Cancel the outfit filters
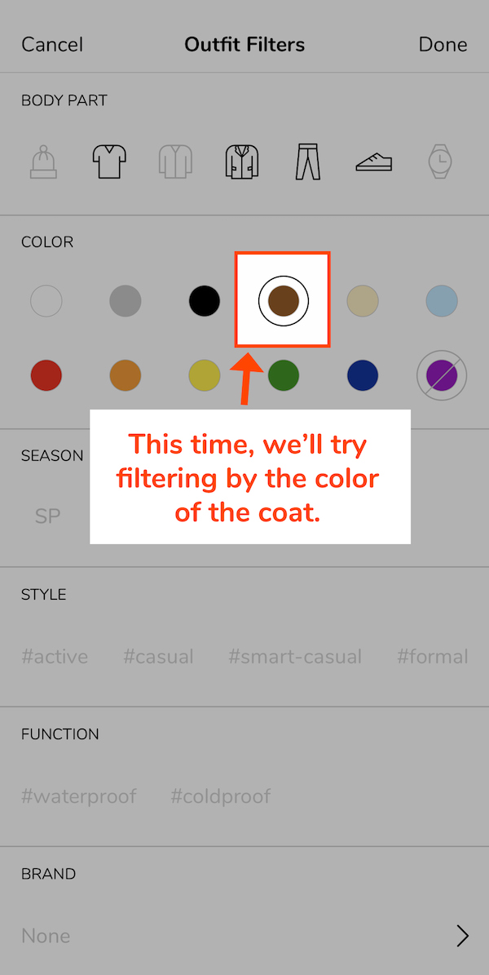This screenshot has height=975, width=489. [x=51, y=44]
